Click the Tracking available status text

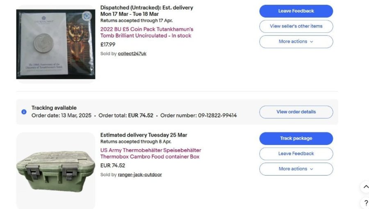point(54,108)
